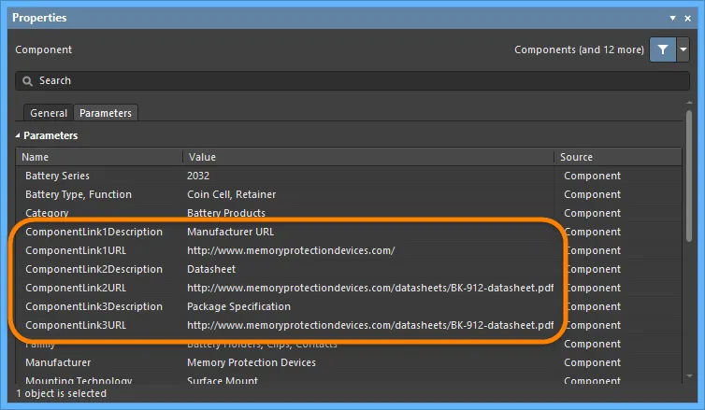Image resolution: width=705 pixels, height=410 pixels.
Task: Click the Coin Cell, Retainer value cell
Action: pyautogui.click(x=232, y=194)
